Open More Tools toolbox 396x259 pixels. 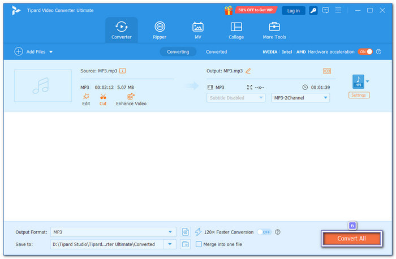274,30
